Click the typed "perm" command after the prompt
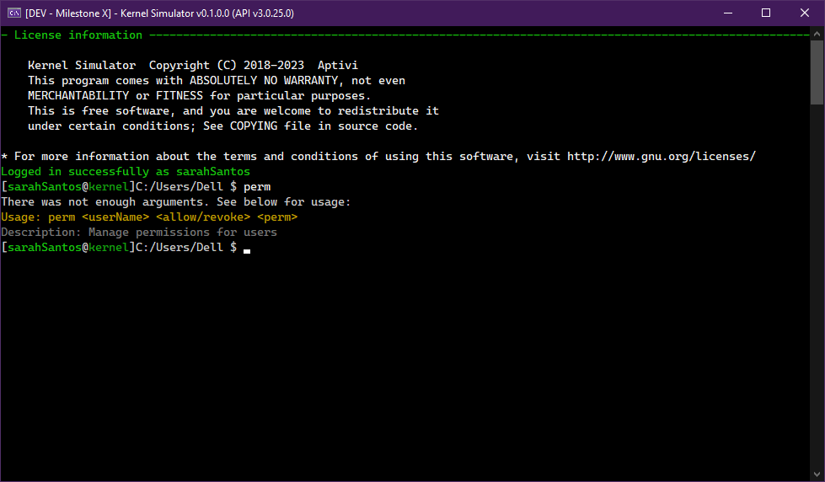The height and width of the screenshot is (482, 825). [x=257, y=187]
